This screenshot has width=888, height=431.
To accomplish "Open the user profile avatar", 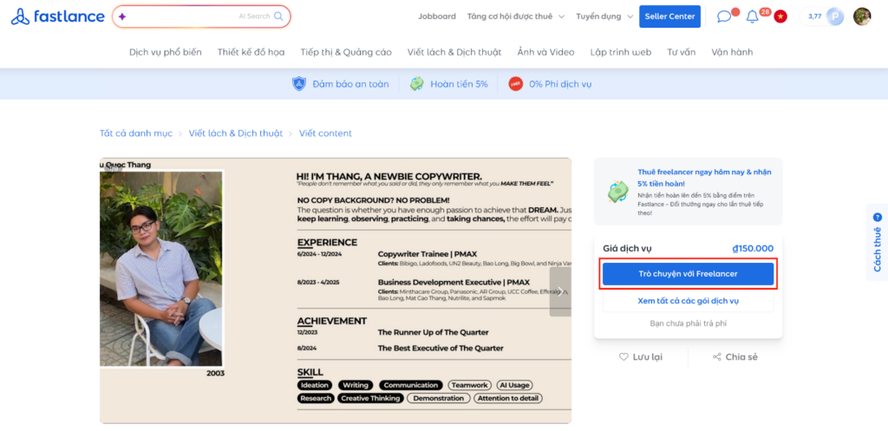I will [861, 16].
